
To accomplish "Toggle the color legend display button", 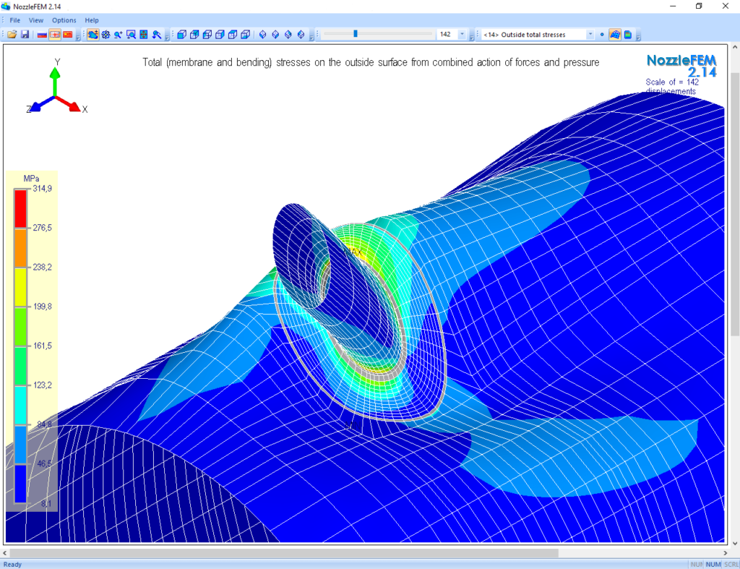I will pos(628,35).
